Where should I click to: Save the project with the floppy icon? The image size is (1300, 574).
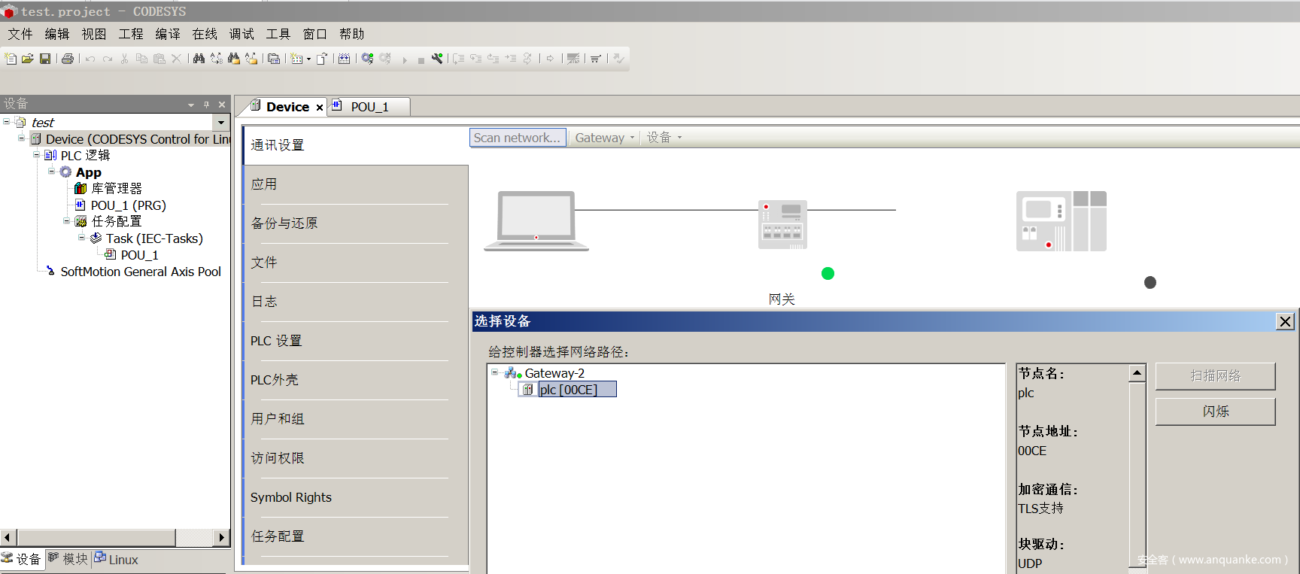click(45, 59)
